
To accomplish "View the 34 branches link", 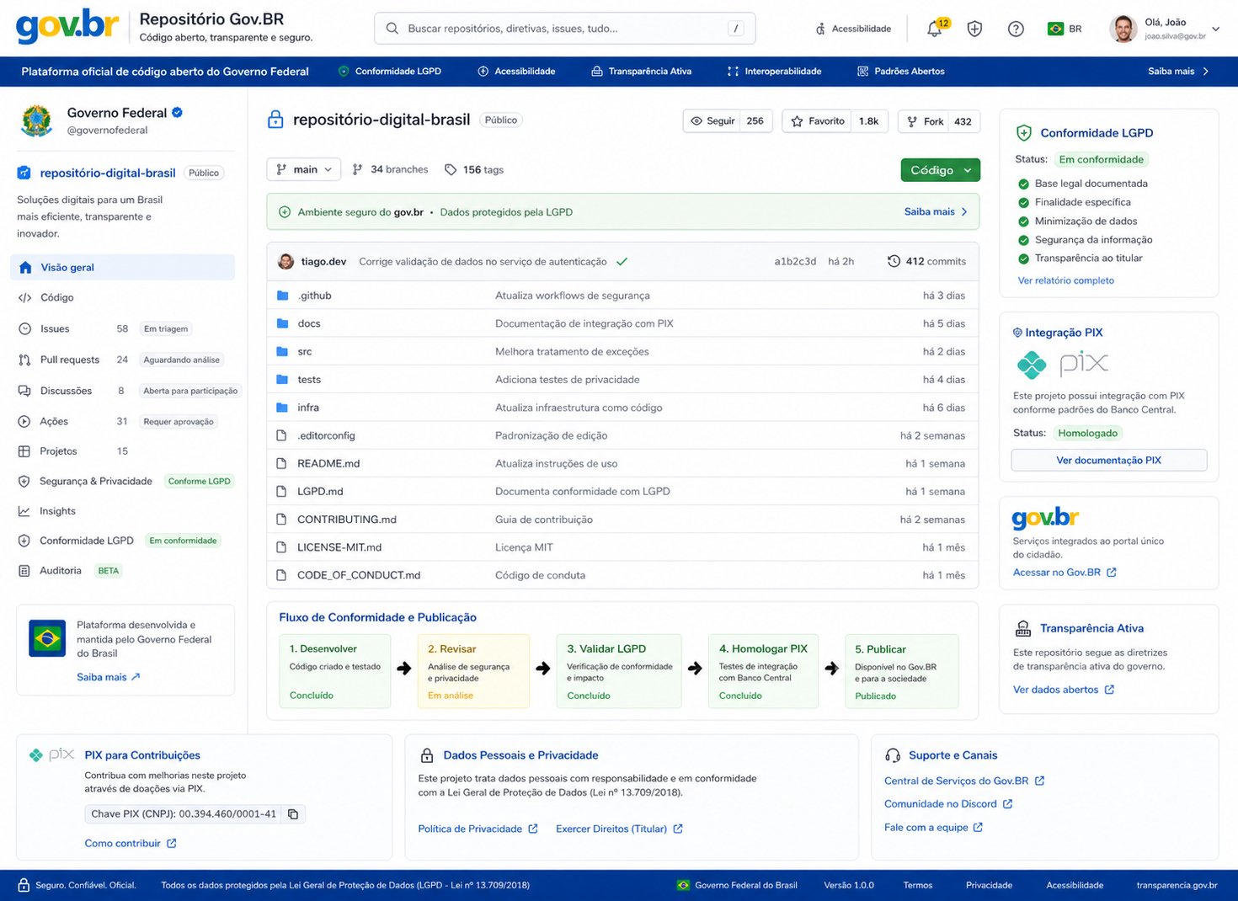I will tap(390, 169).
